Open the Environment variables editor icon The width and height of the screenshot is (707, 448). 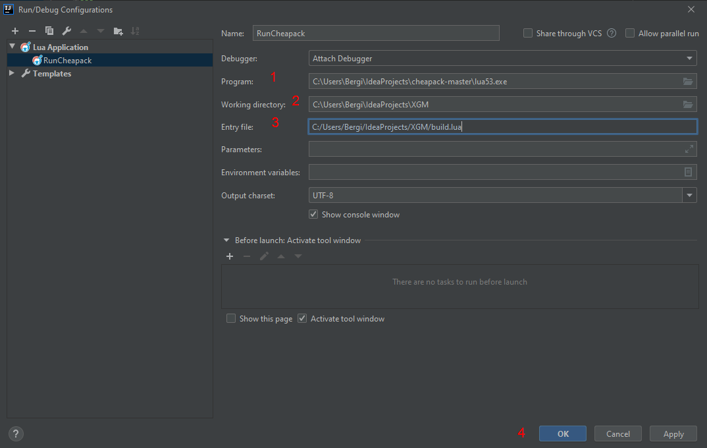688,172
